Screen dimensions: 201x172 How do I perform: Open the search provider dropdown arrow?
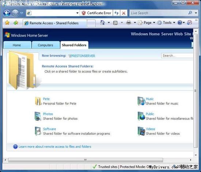[x=196, y=13]
